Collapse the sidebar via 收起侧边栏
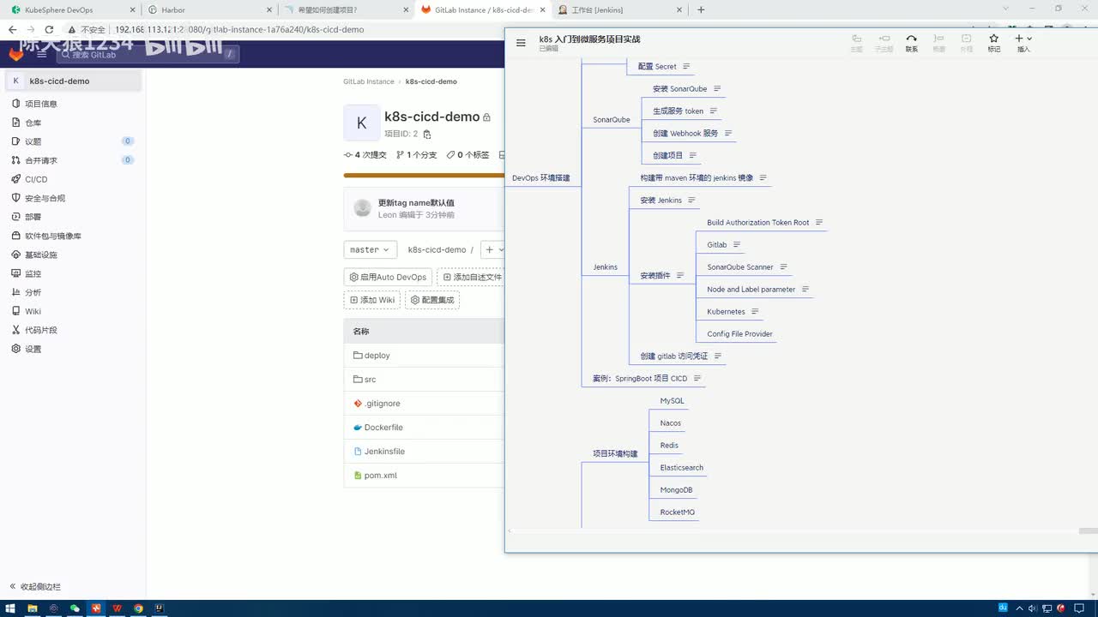 (35, 587)
